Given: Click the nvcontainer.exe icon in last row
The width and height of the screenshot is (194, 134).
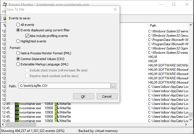Looking at the screenshot, I should coord(17,121).
